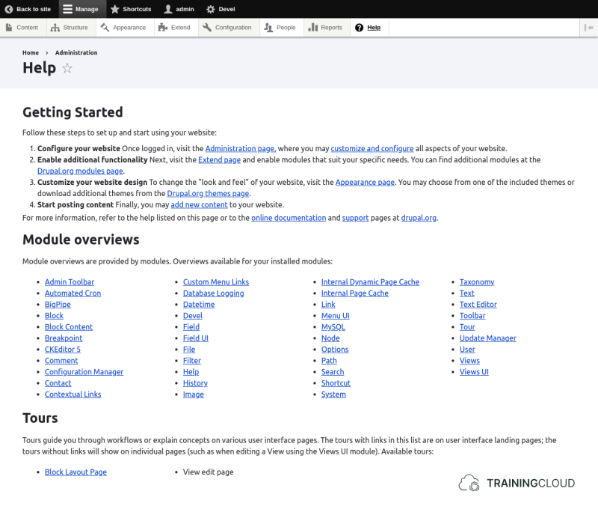The height and width of the screenshot is (515, 598).
Task: Toggle toolbar orientation to vertical
Action: [x=589, y=28]
